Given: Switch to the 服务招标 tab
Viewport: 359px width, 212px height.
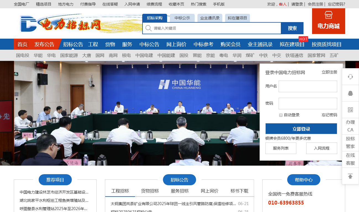Looking at the screenshot, I should (x=180, y=191).
